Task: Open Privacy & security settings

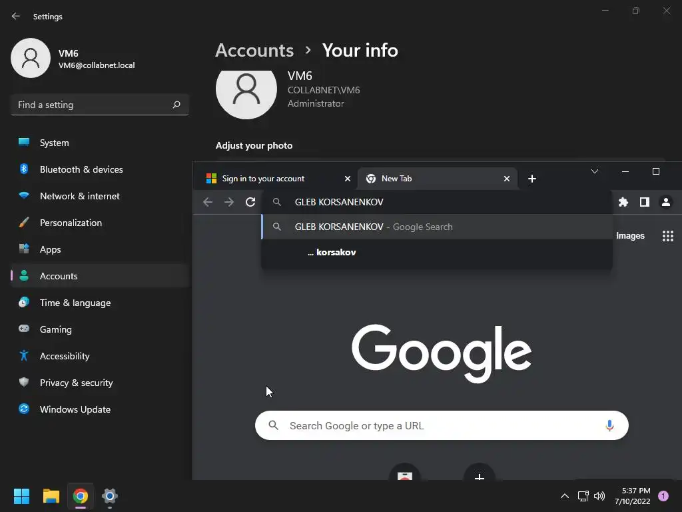Action: click(x=100, y=383)
